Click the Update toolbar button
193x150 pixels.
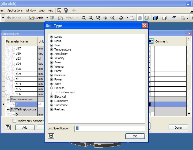click(66, 18)
